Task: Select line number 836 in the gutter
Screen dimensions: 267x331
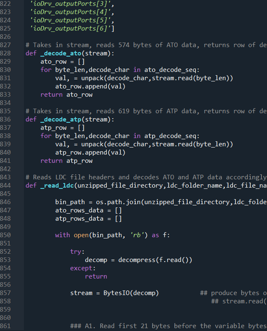Action: tap(6, 120)
